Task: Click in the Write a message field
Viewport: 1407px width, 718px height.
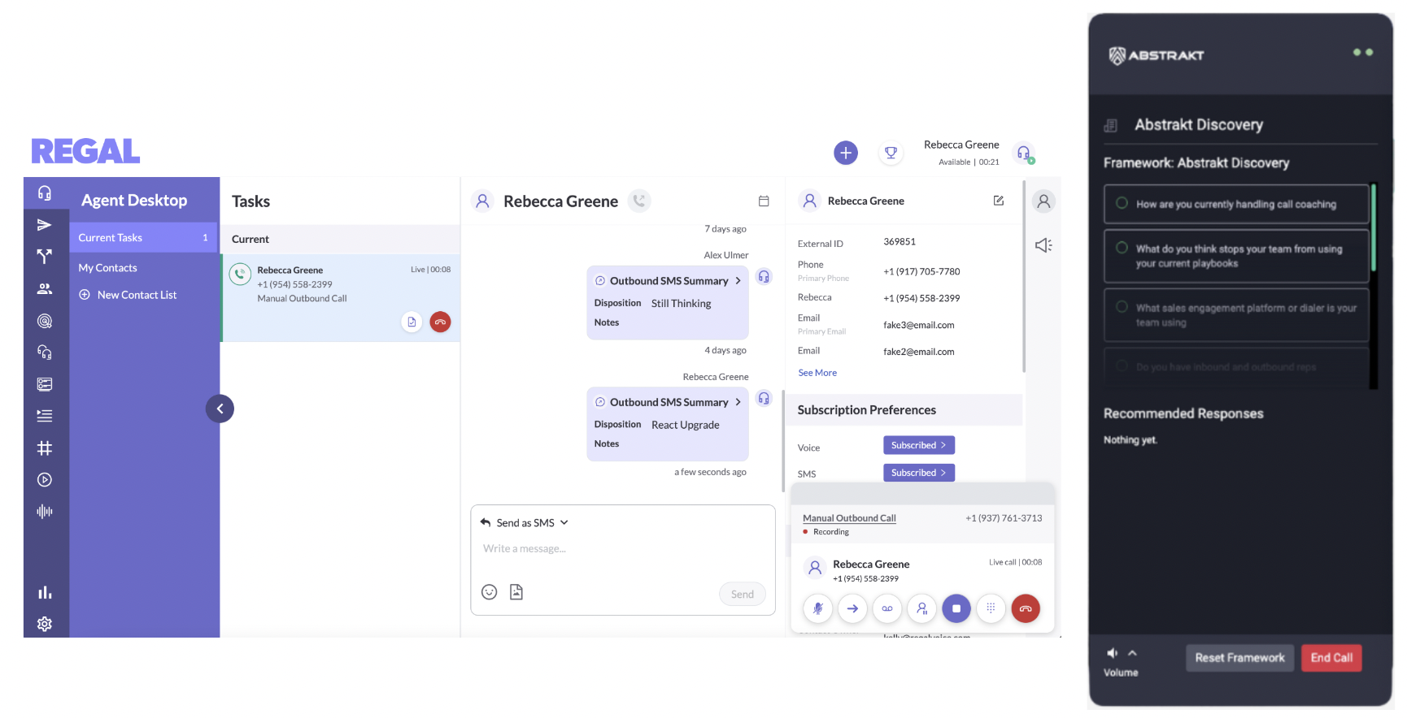Action: [622, 549]
